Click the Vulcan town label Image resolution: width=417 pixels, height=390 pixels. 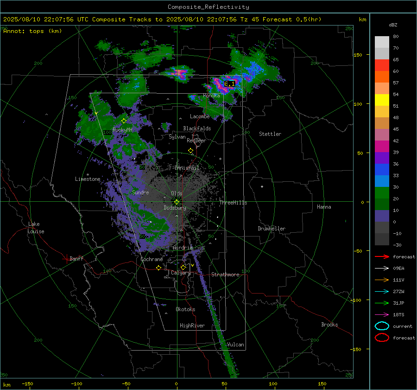coord(236,345)
